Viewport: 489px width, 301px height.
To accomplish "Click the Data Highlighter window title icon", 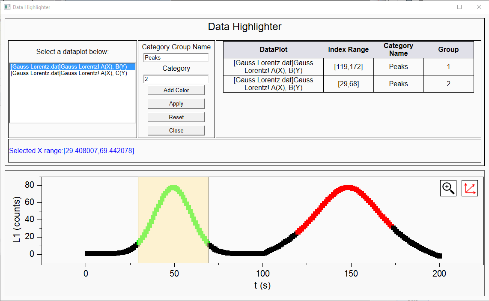I will pyautogui.click(x=7, y=7).
